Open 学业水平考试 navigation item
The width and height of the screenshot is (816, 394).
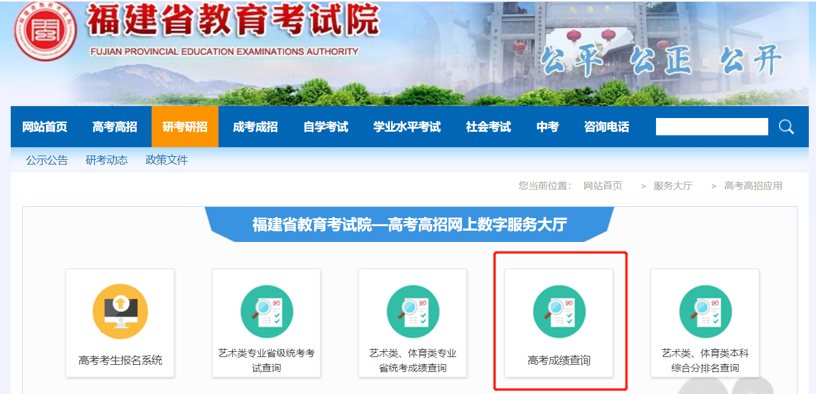tap(407, 127)
